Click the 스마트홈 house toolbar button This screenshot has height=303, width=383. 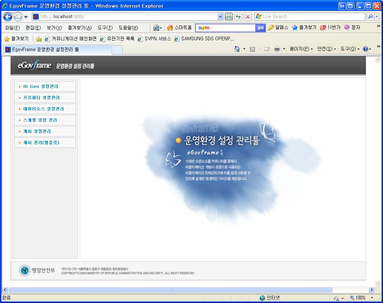click(179, 28)
